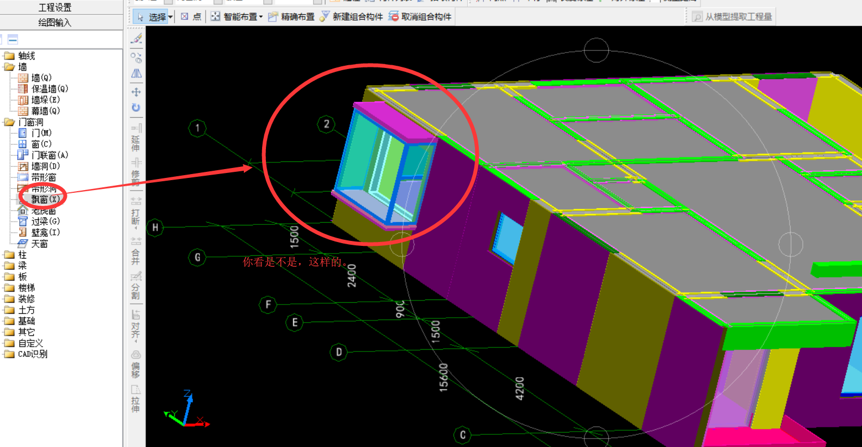Click the 点 point drawing tool

(191, 17)
